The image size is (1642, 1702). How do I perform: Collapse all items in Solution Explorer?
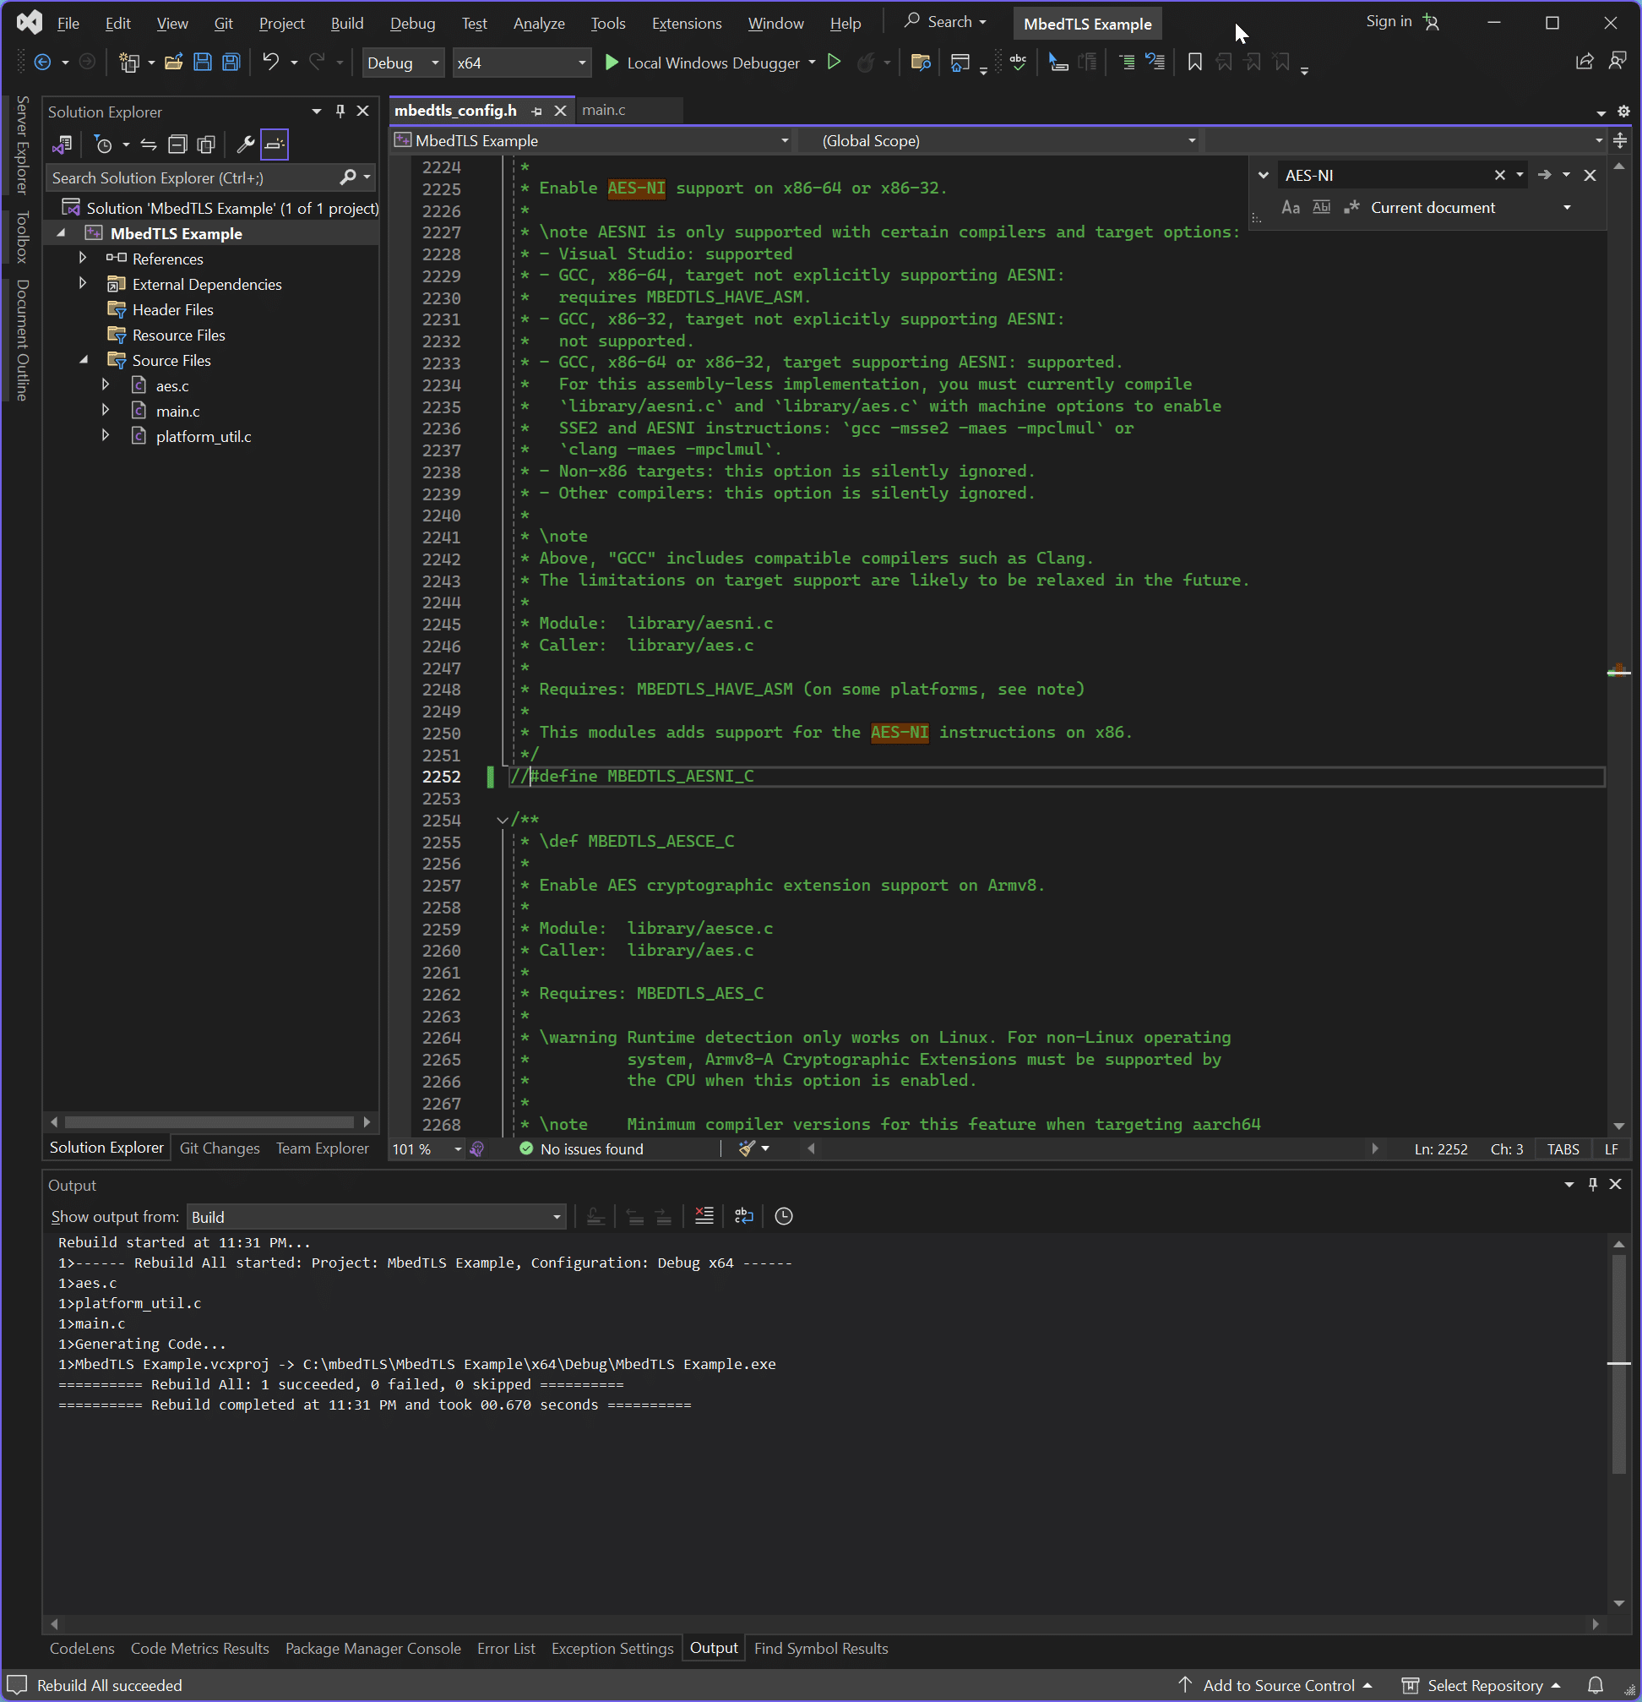click(x=178, y=145)
